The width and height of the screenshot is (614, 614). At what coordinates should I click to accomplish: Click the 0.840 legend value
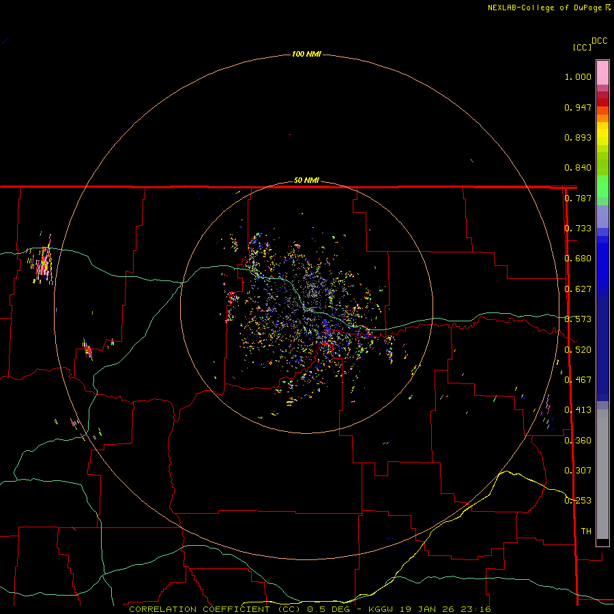(x=578, y=168)
